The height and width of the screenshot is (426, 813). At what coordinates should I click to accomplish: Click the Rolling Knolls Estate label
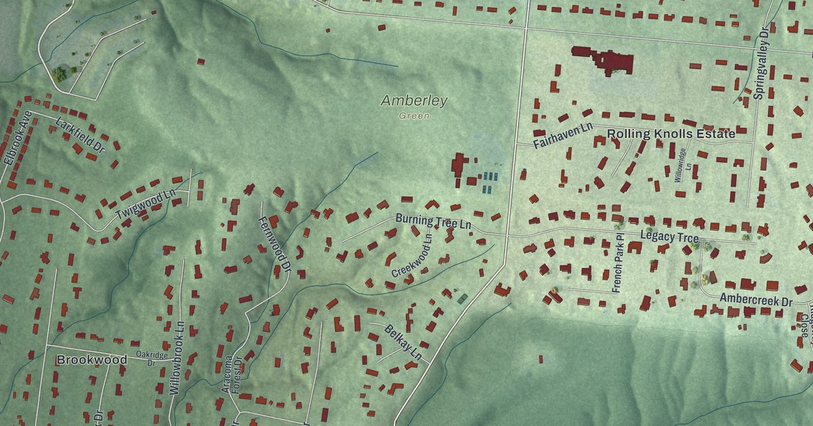671,134
